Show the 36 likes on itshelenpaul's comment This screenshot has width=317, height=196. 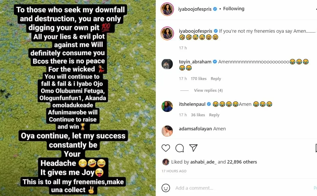tap(198, 115)
